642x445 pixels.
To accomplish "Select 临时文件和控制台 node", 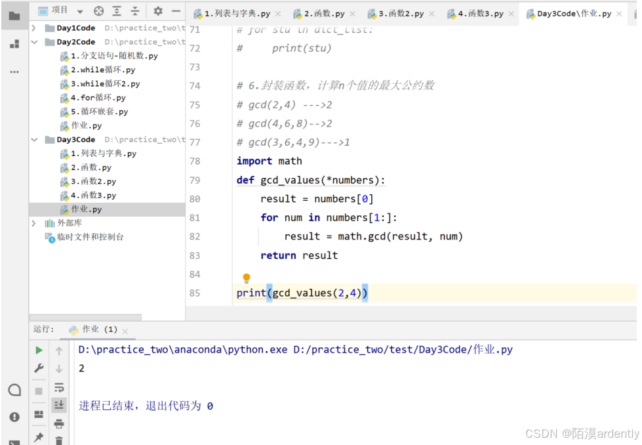I will click(x=85, y=237).
